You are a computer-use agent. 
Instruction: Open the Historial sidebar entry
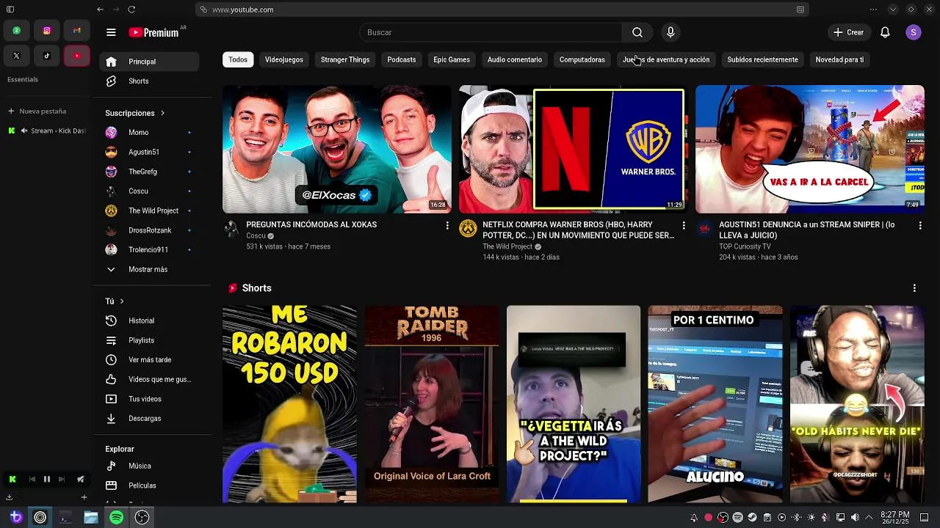point(149,320)
